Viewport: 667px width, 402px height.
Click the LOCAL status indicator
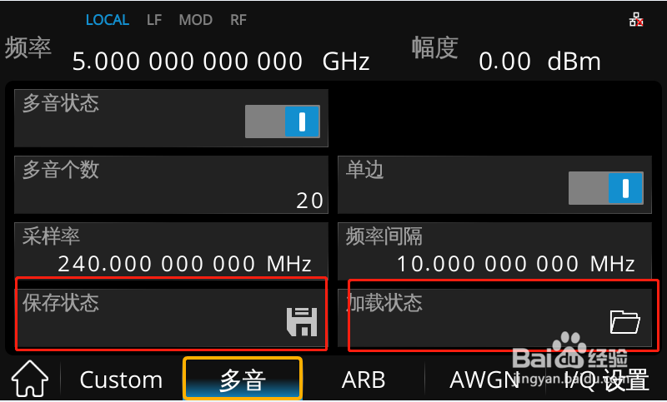click(108, 20)
